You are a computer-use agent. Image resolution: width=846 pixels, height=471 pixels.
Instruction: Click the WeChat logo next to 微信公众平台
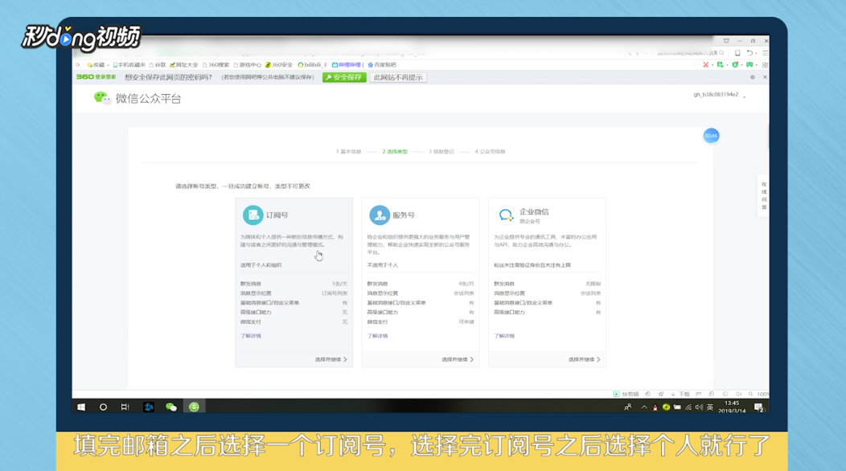click(x=101, y=98)
